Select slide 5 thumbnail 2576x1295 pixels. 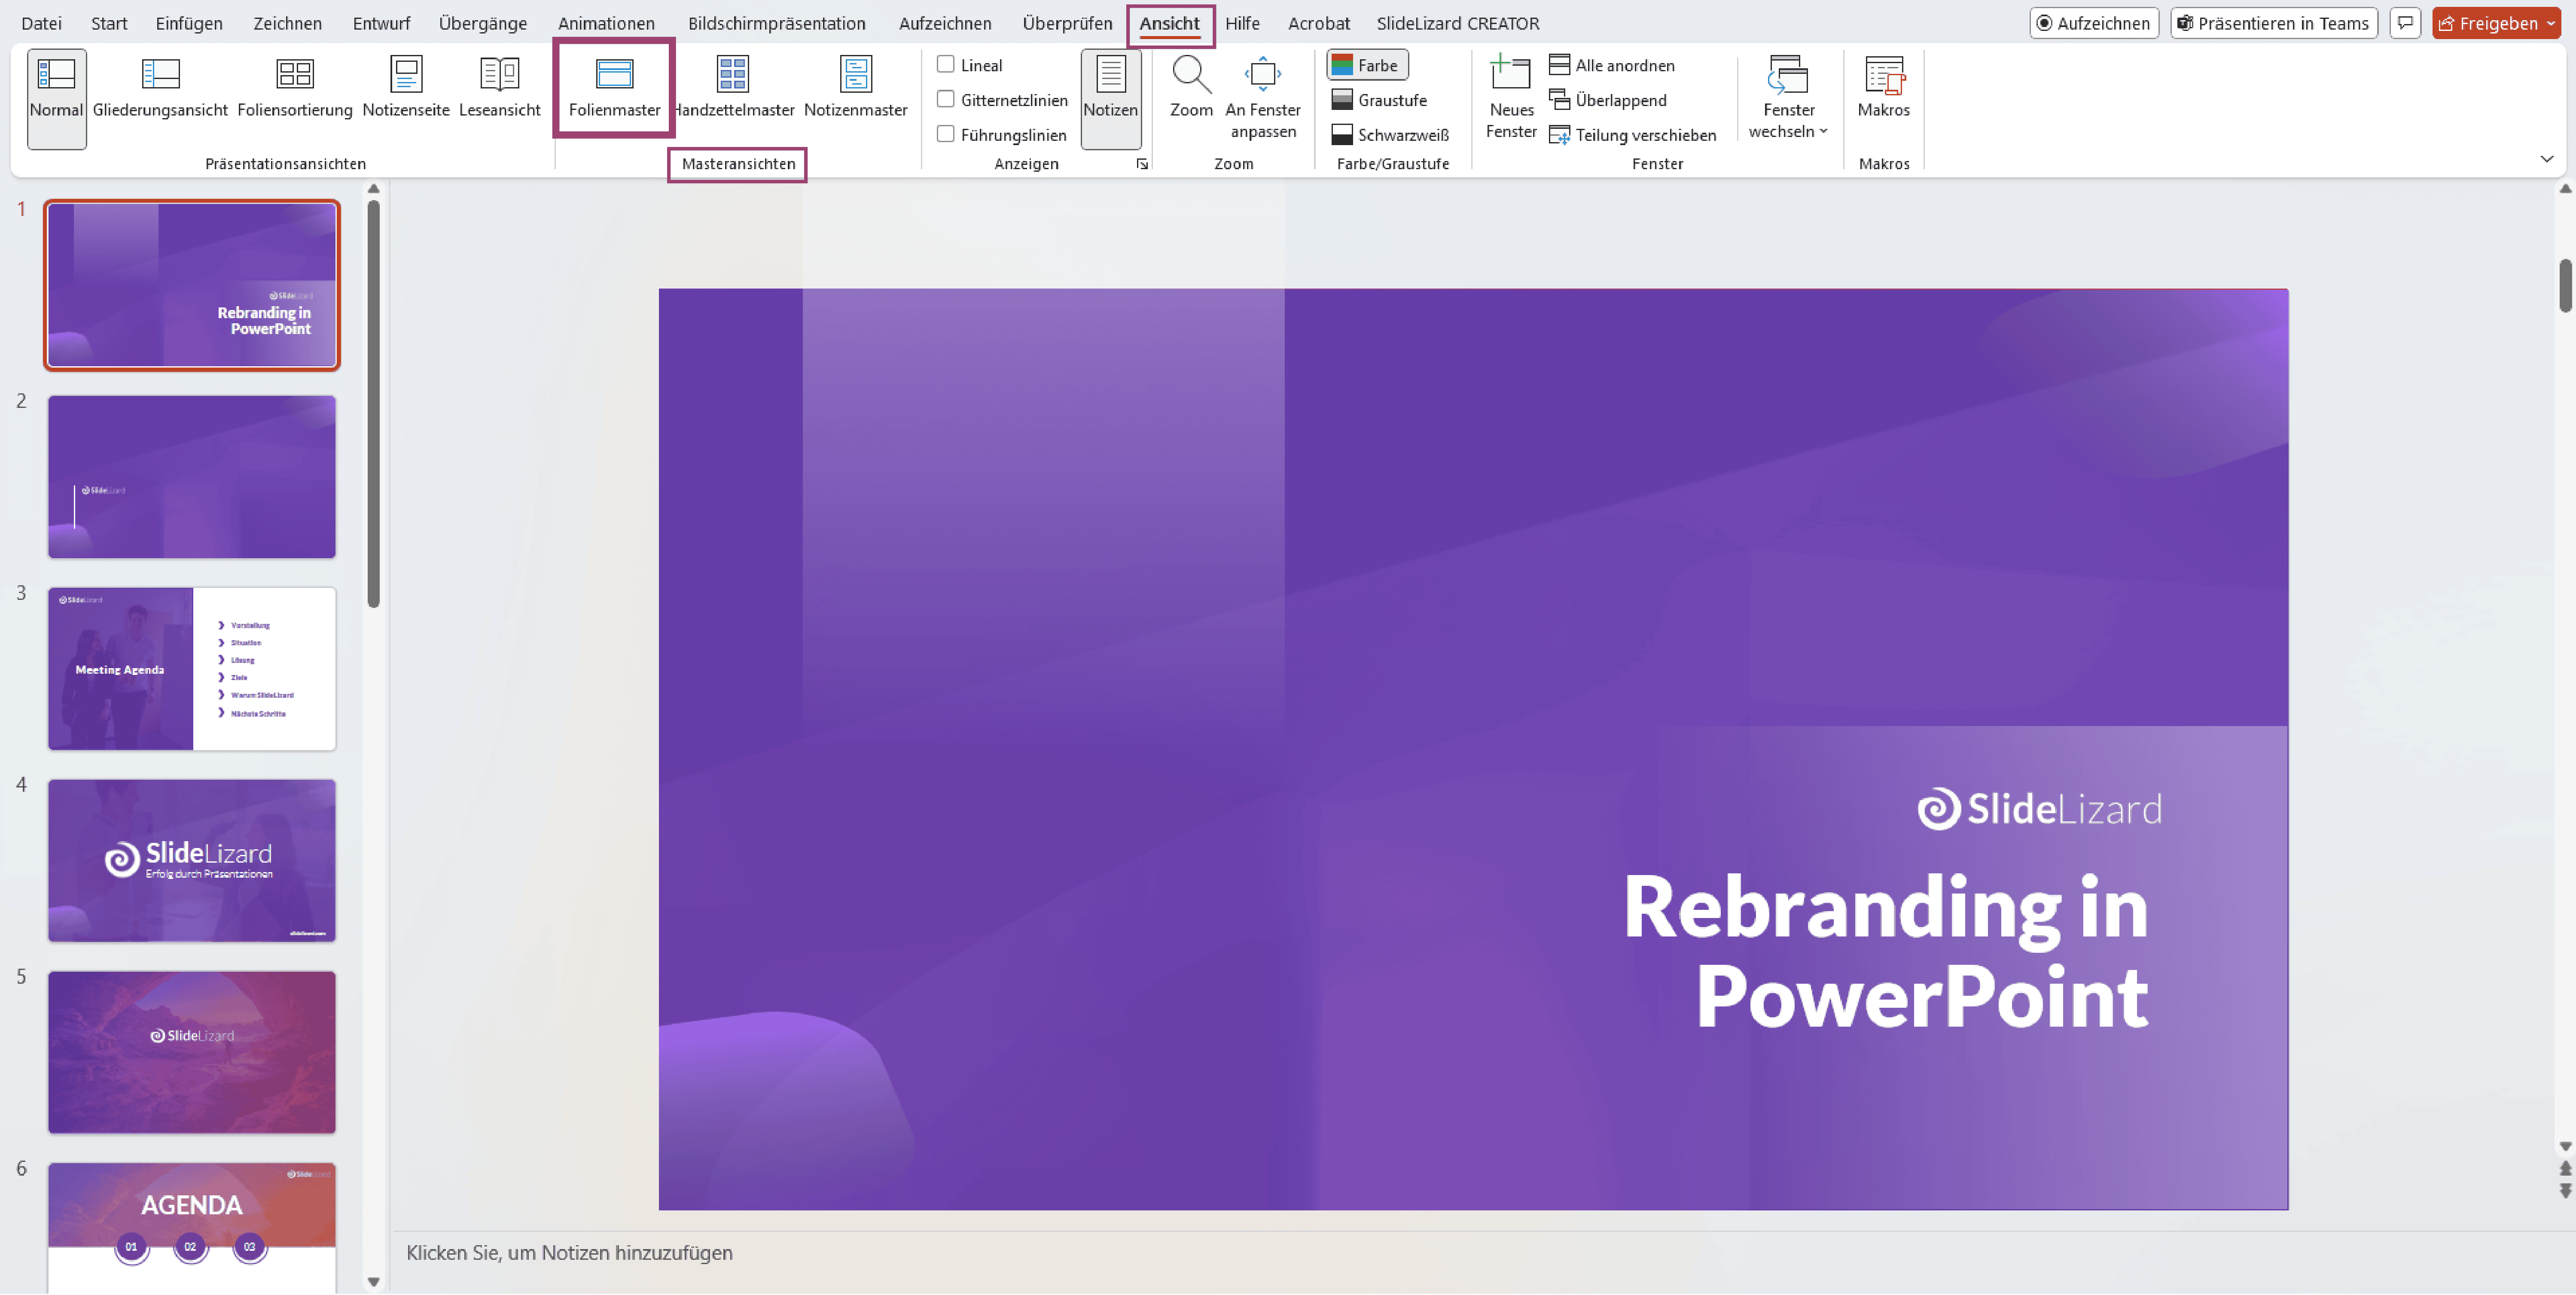(192, 1052)
